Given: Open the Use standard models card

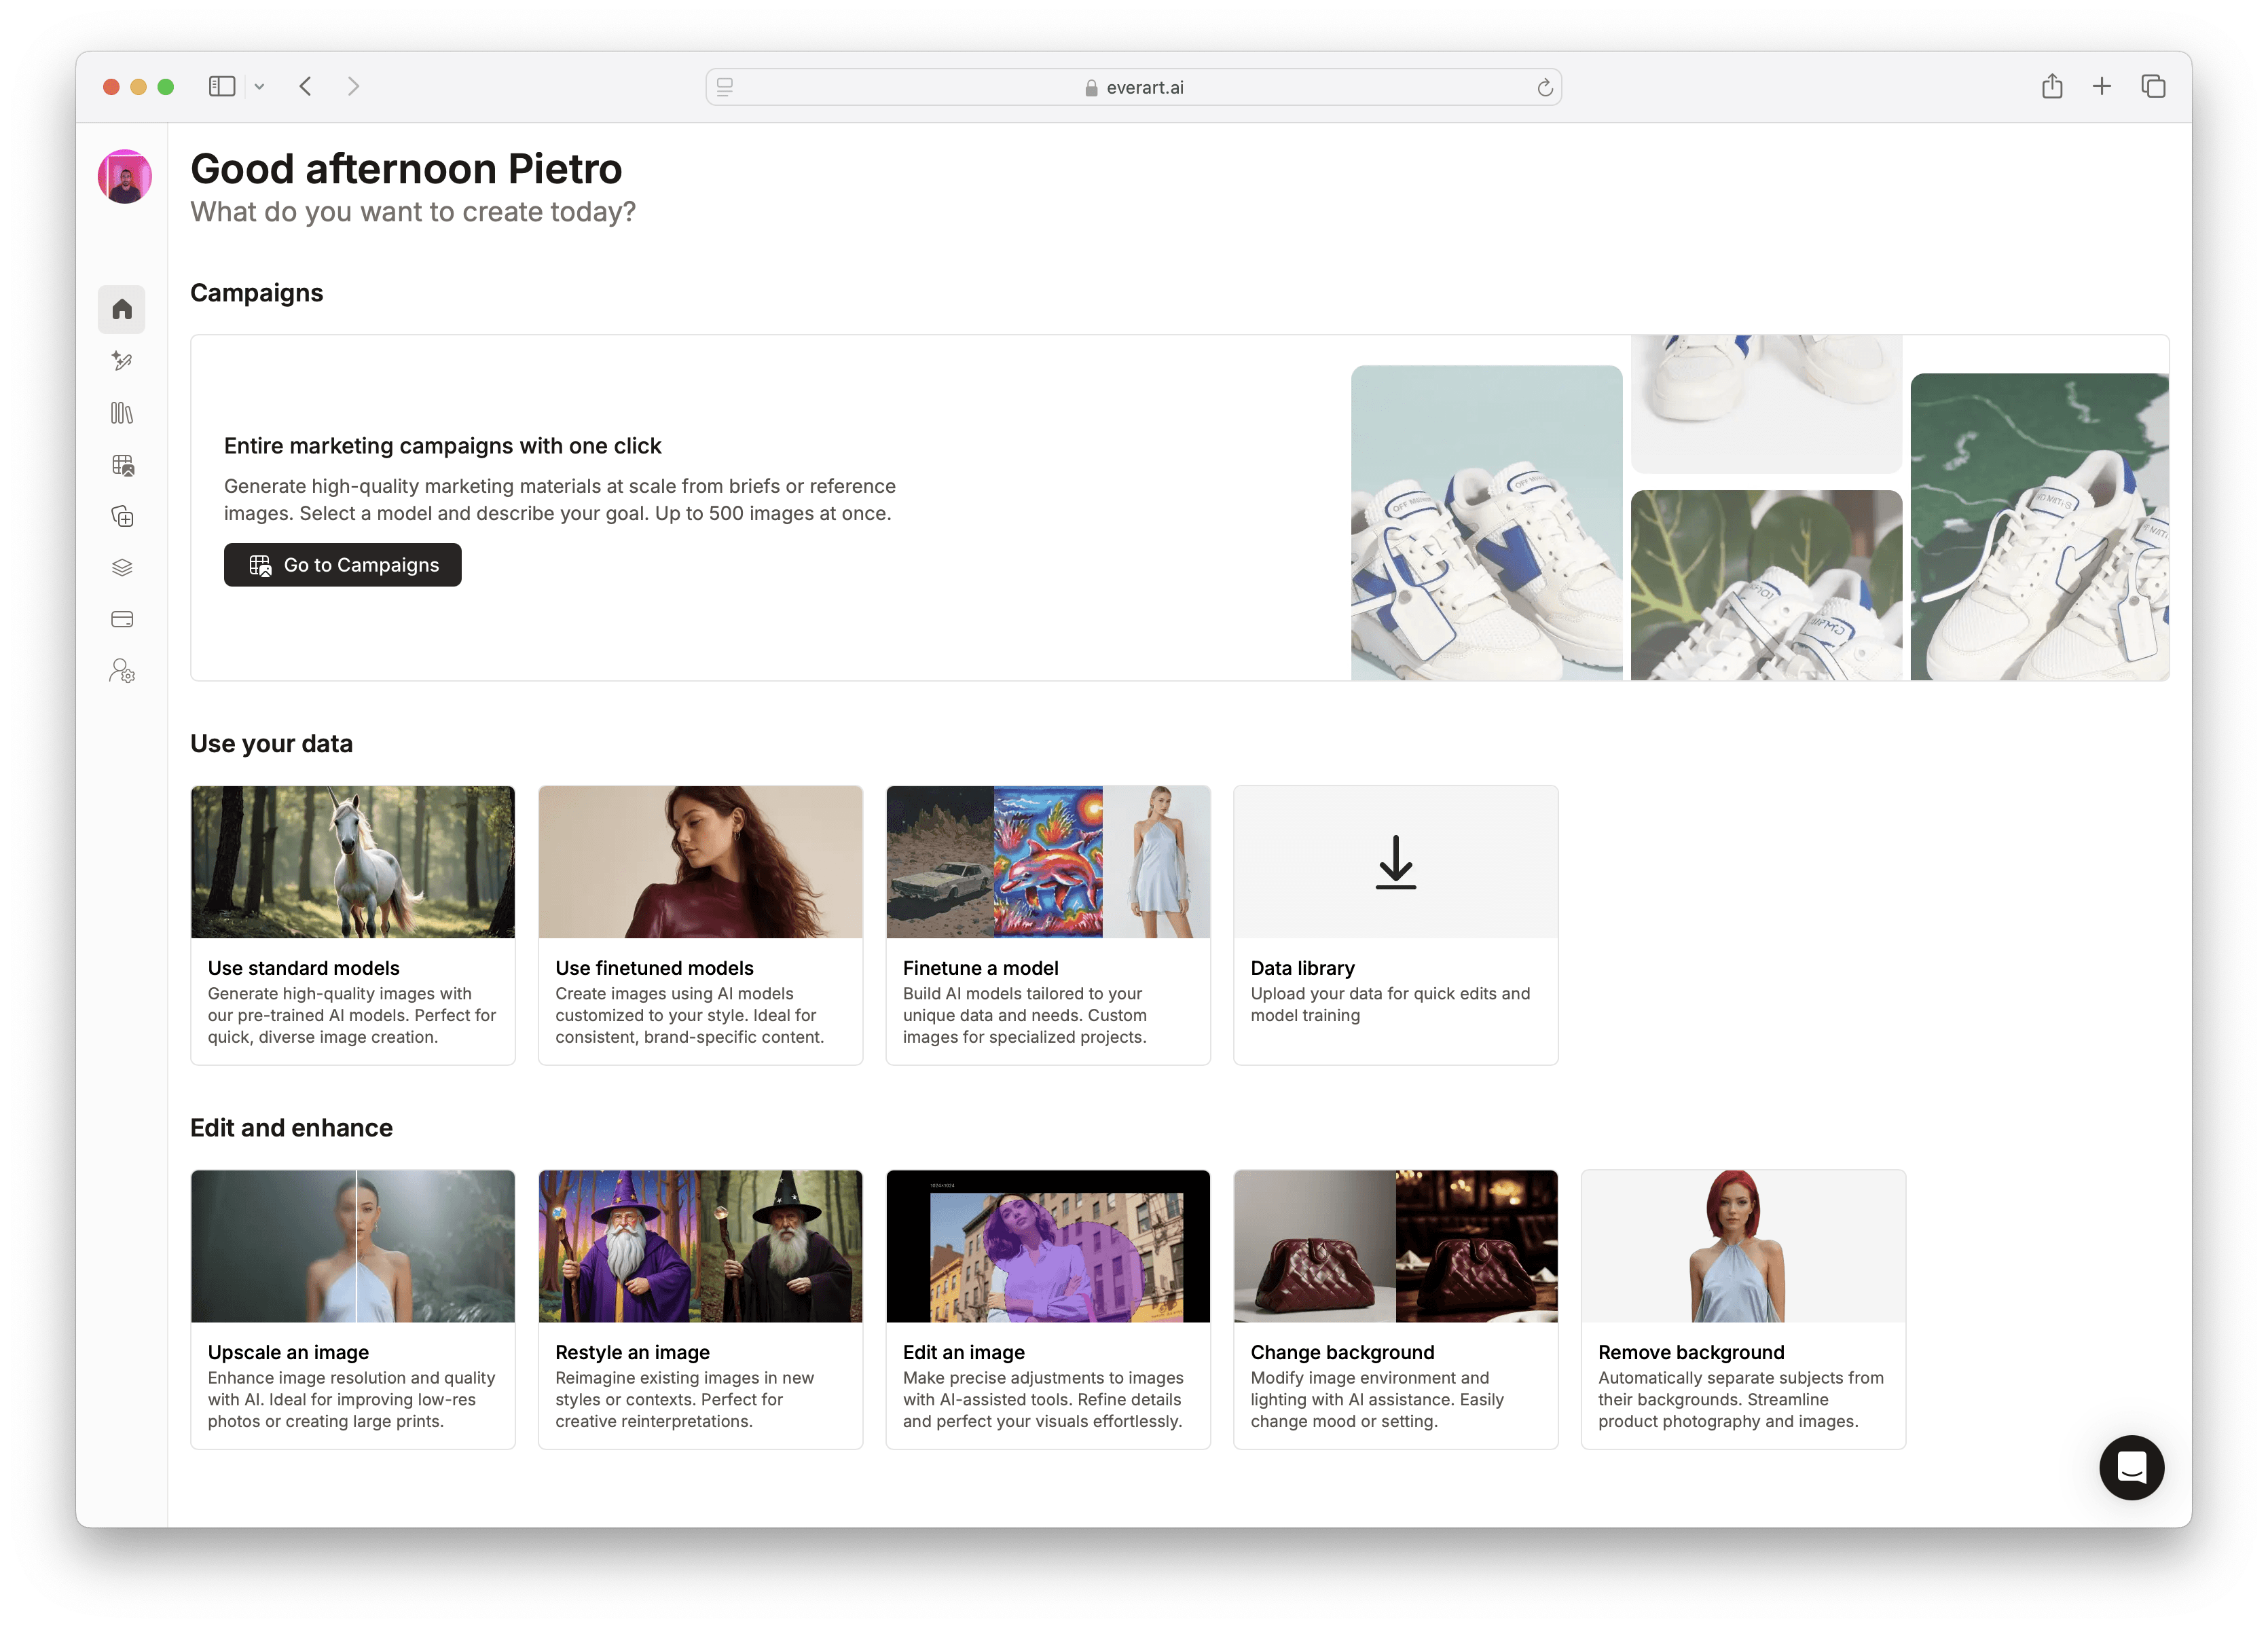Looking at the screenshot, I should pyautogui.click(x=353, y=925).
